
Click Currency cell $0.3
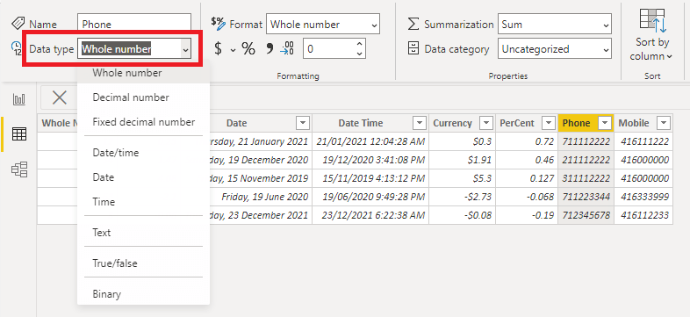(462, 141)
